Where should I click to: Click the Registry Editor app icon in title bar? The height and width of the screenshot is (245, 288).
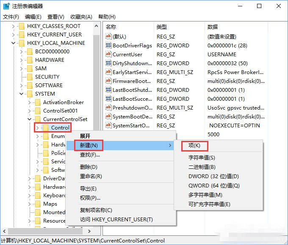click(x=6, y=6)
